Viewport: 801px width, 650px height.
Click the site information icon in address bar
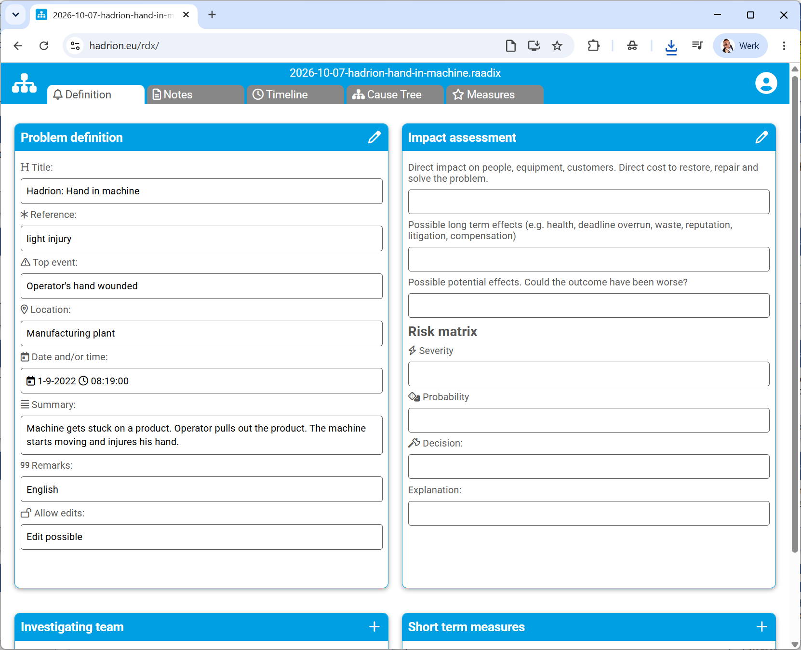click(75, 46)
